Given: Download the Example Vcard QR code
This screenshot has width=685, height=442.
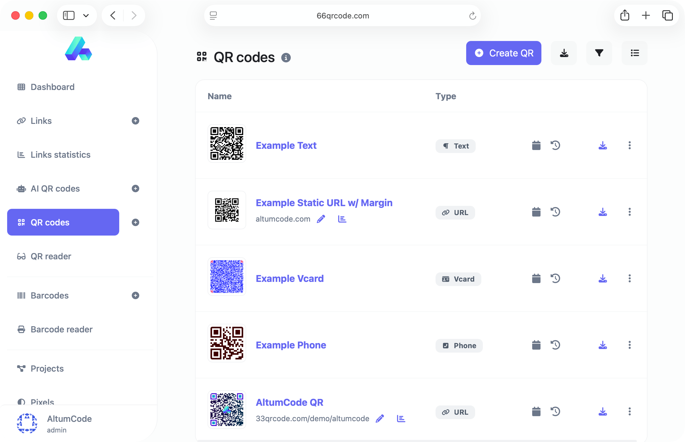Looking at the screenshot, I should (x=603, y=279).
